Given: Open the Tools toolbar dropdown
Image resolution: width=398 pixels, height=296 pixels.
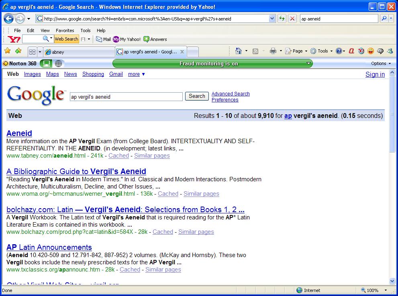Looking at the screenshot, I should (321, 51).
